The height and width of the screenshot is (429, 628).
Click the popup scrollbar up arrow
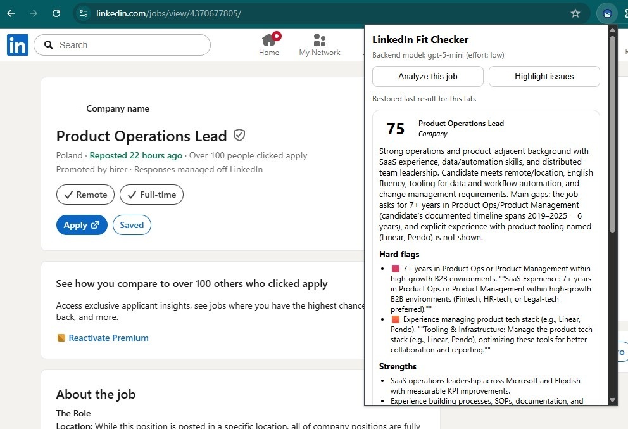pos(612,30)
